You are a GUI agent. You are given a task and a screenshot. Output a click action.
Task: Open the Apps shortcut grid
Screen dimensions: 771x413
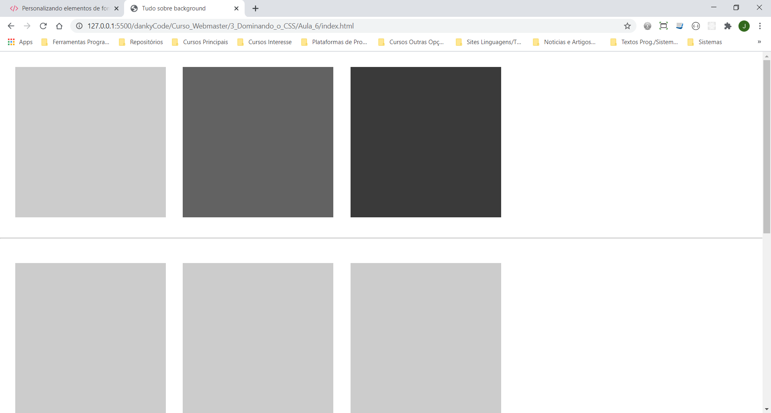pyautogui.click(x=20, y=42)
